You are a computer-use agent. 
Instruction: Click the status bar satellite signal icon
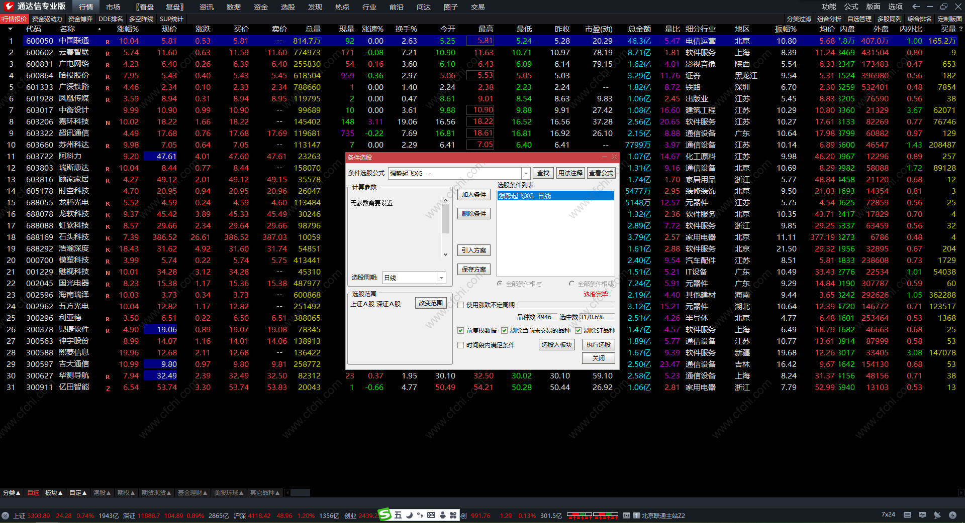tap(937, 515)
